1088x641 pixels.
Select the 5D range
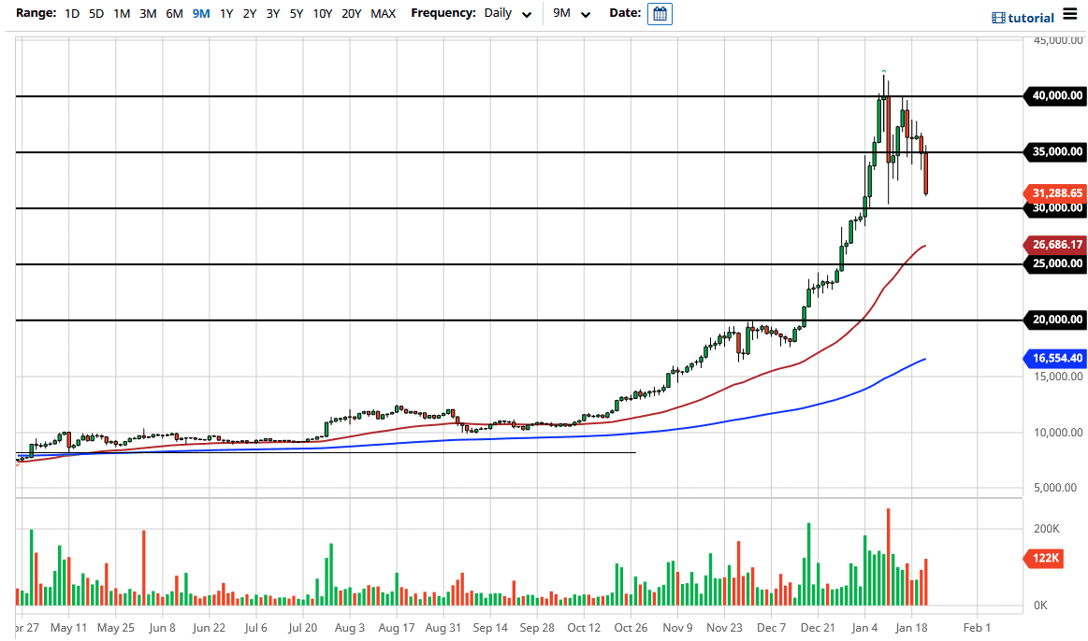[x=95, y=14]
